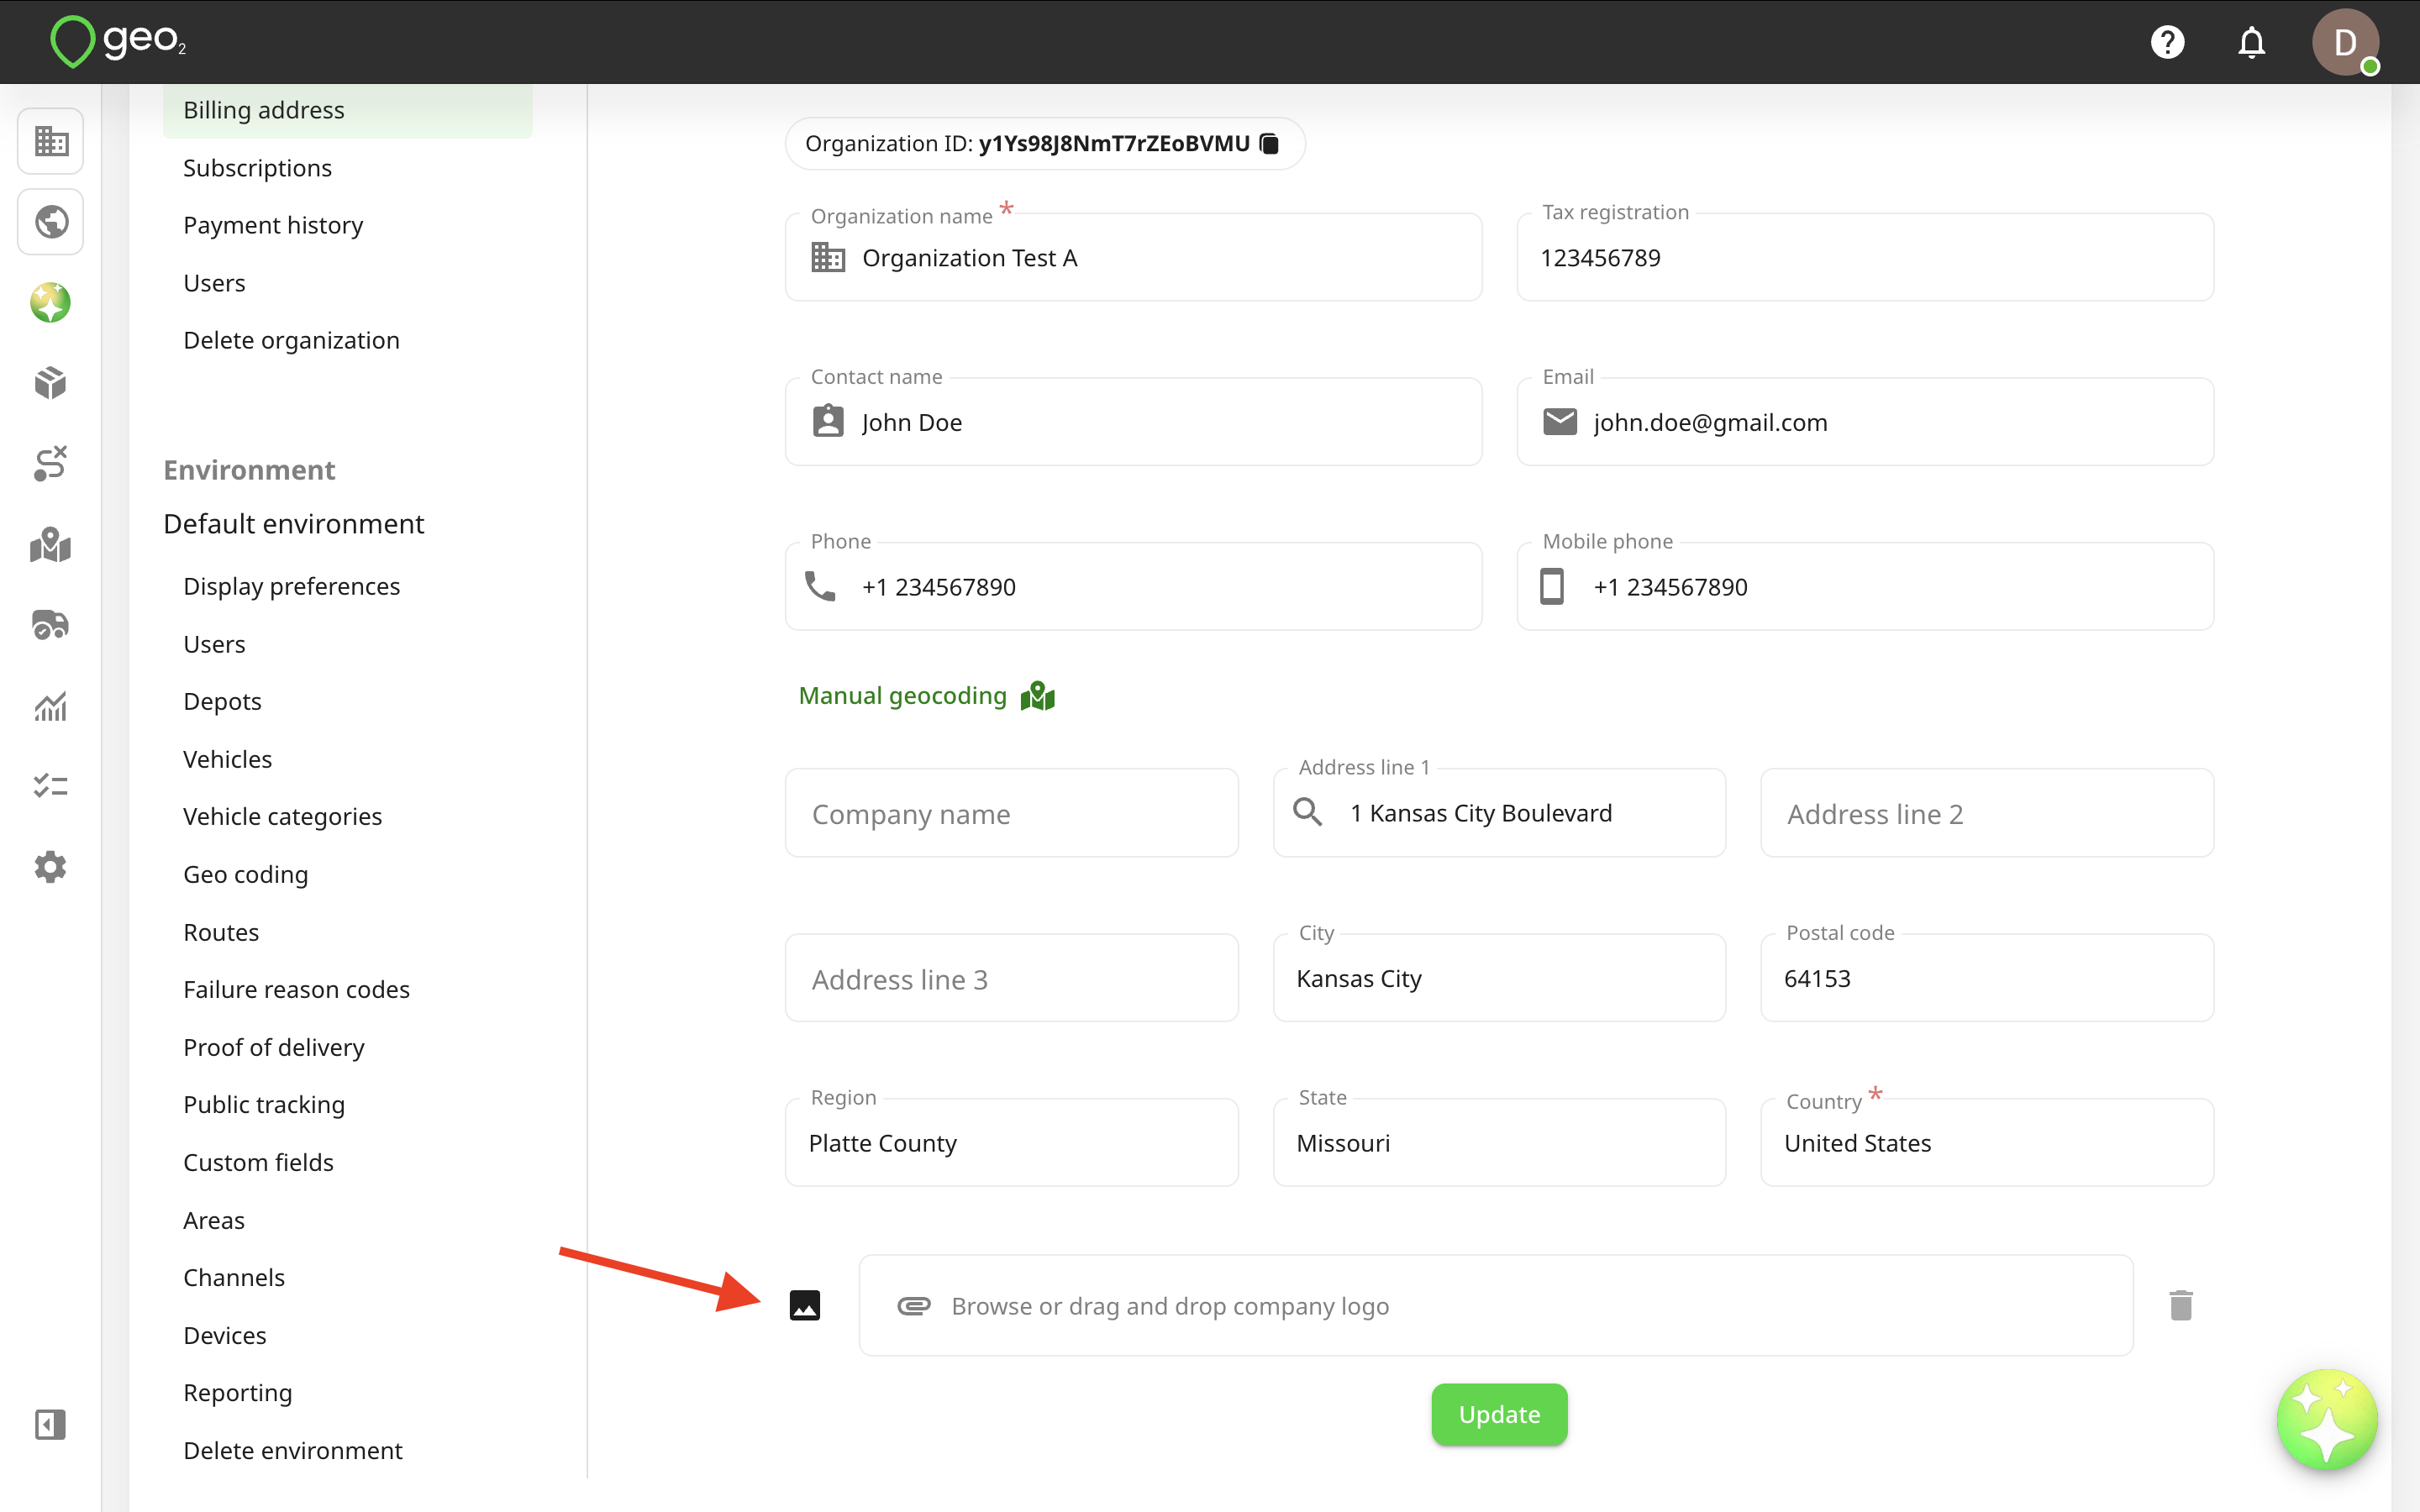Open the notifications bell
2420x1512 pixels.
coord(2251,42)
